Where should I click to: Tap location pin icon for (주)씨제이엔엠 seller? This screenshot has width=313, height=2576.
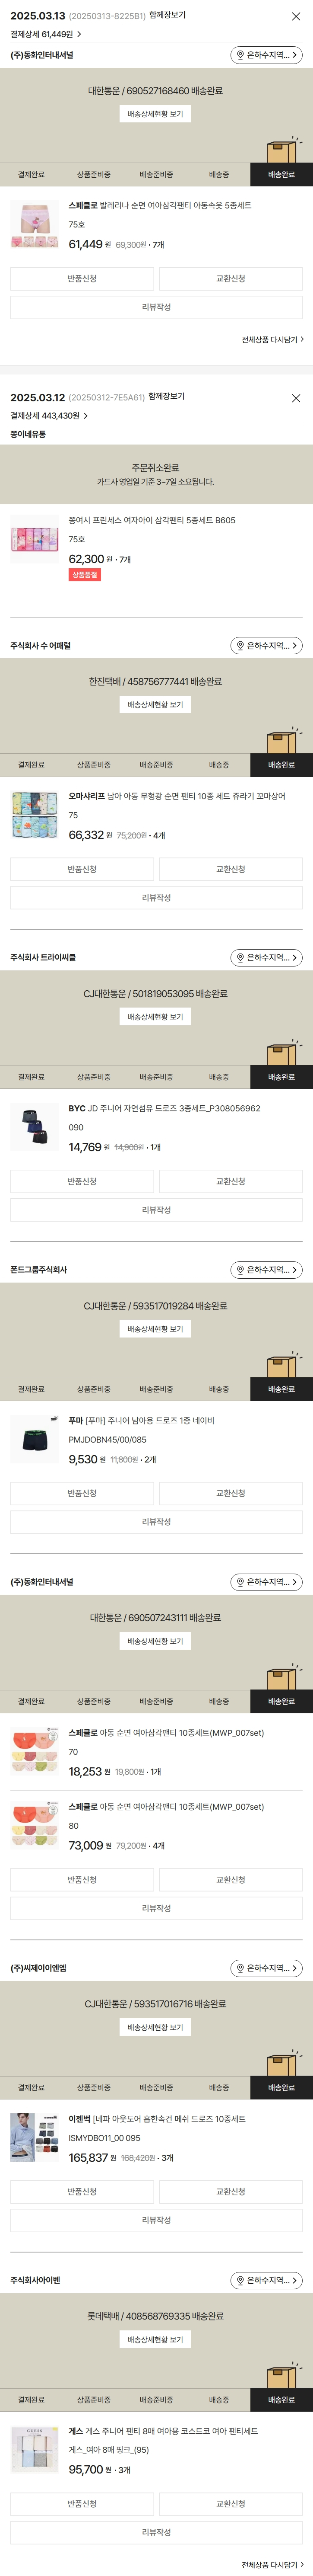click(x=240, y=1968)
